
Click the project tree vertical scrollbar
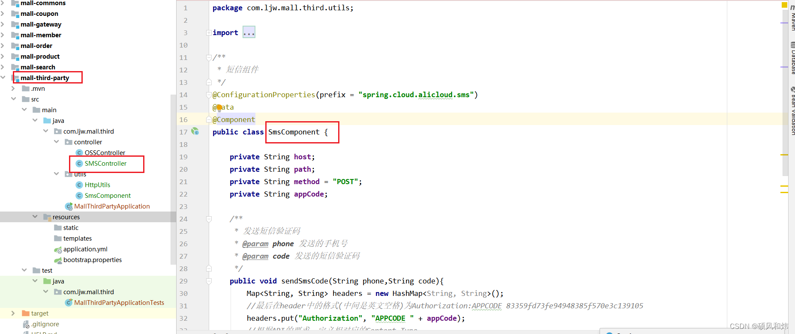(173, 179)
